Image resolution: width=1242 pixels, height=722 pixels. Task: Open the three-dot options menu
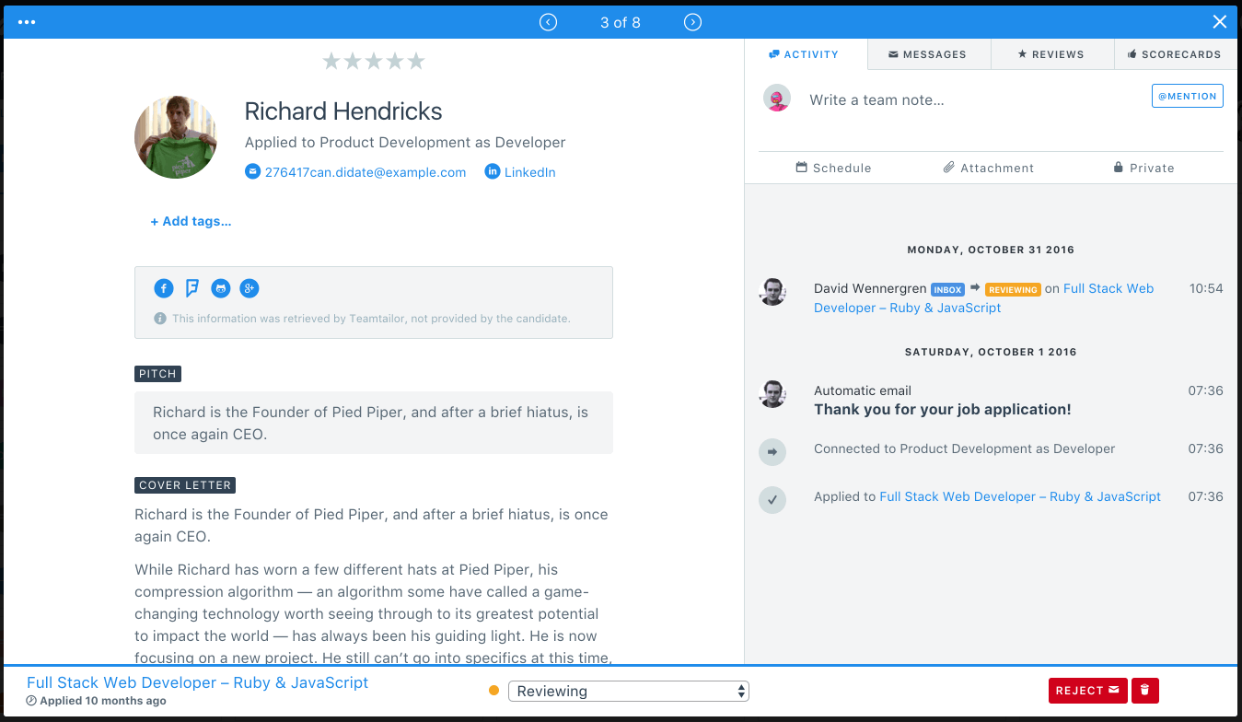(x=27, y=22)
